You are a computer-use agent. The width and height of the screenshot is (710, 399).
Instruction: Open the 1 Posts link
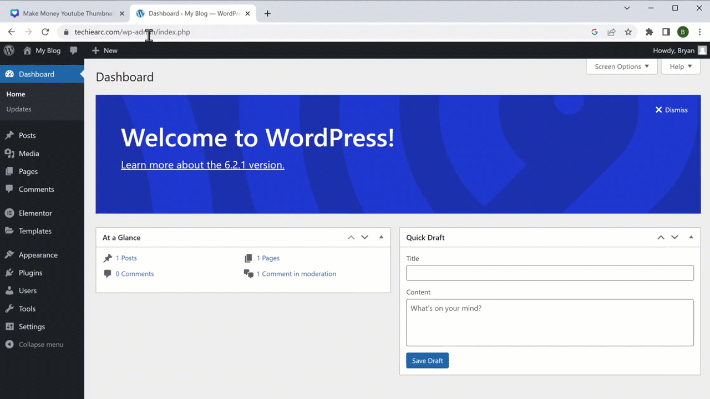(x=126, y=258)
